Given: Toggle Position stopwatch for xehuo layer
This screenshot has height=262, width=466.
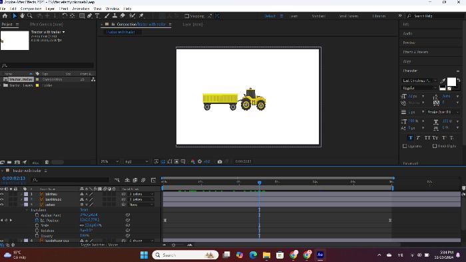Looking at the screenshot, I should [x=37, y=220].
